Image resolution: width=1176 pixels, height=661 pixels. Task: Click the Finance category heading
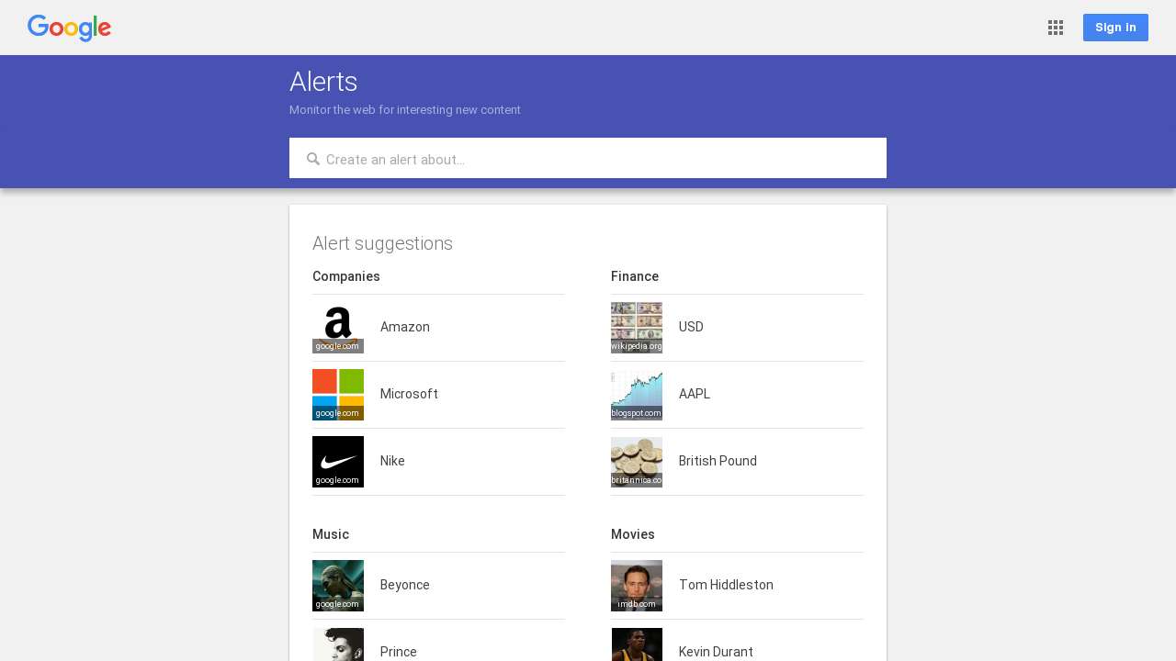(635, 276)
